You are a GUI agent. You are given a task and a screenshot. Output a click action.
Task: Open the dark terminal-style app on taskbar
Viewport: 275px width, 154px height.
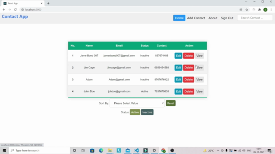tap(145, 150)
